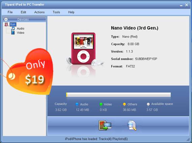Click the yellow Others legend dot
Screen dimensions: 192x143
124,104
